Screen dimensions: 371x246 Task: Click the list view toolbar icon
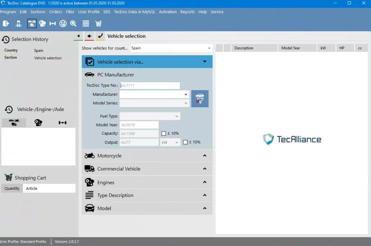click(x=86, y=23)
